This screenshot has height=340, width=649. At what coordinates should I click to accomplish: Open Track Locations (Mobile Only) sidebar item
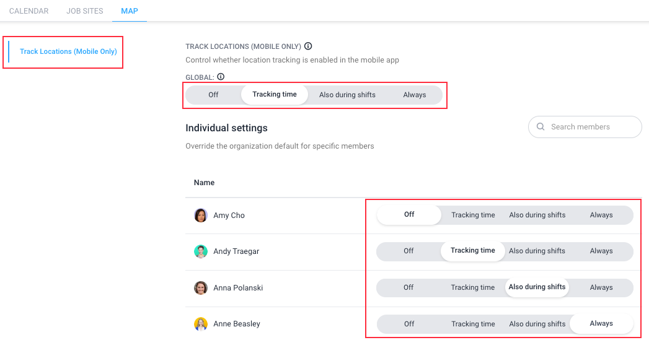(x=68, y=51)
